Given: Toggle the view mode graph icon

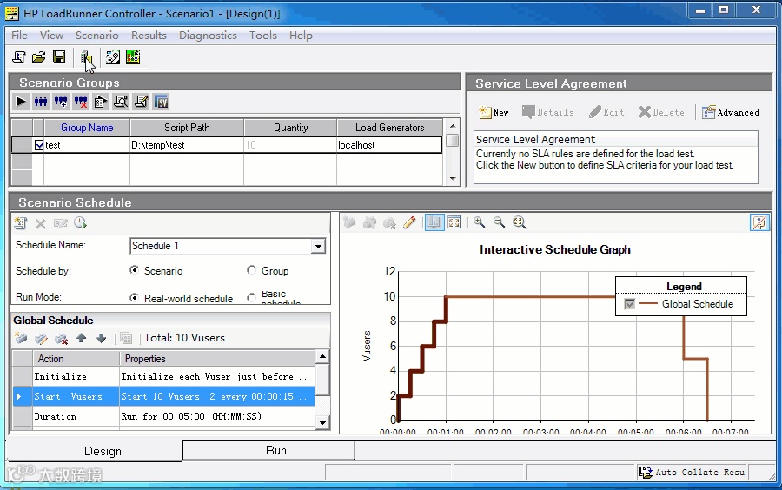Looking at the screenshot, I should [434, 222].
